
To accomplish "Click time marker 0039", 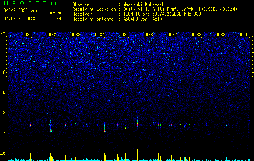I will [x=220, y=35].
